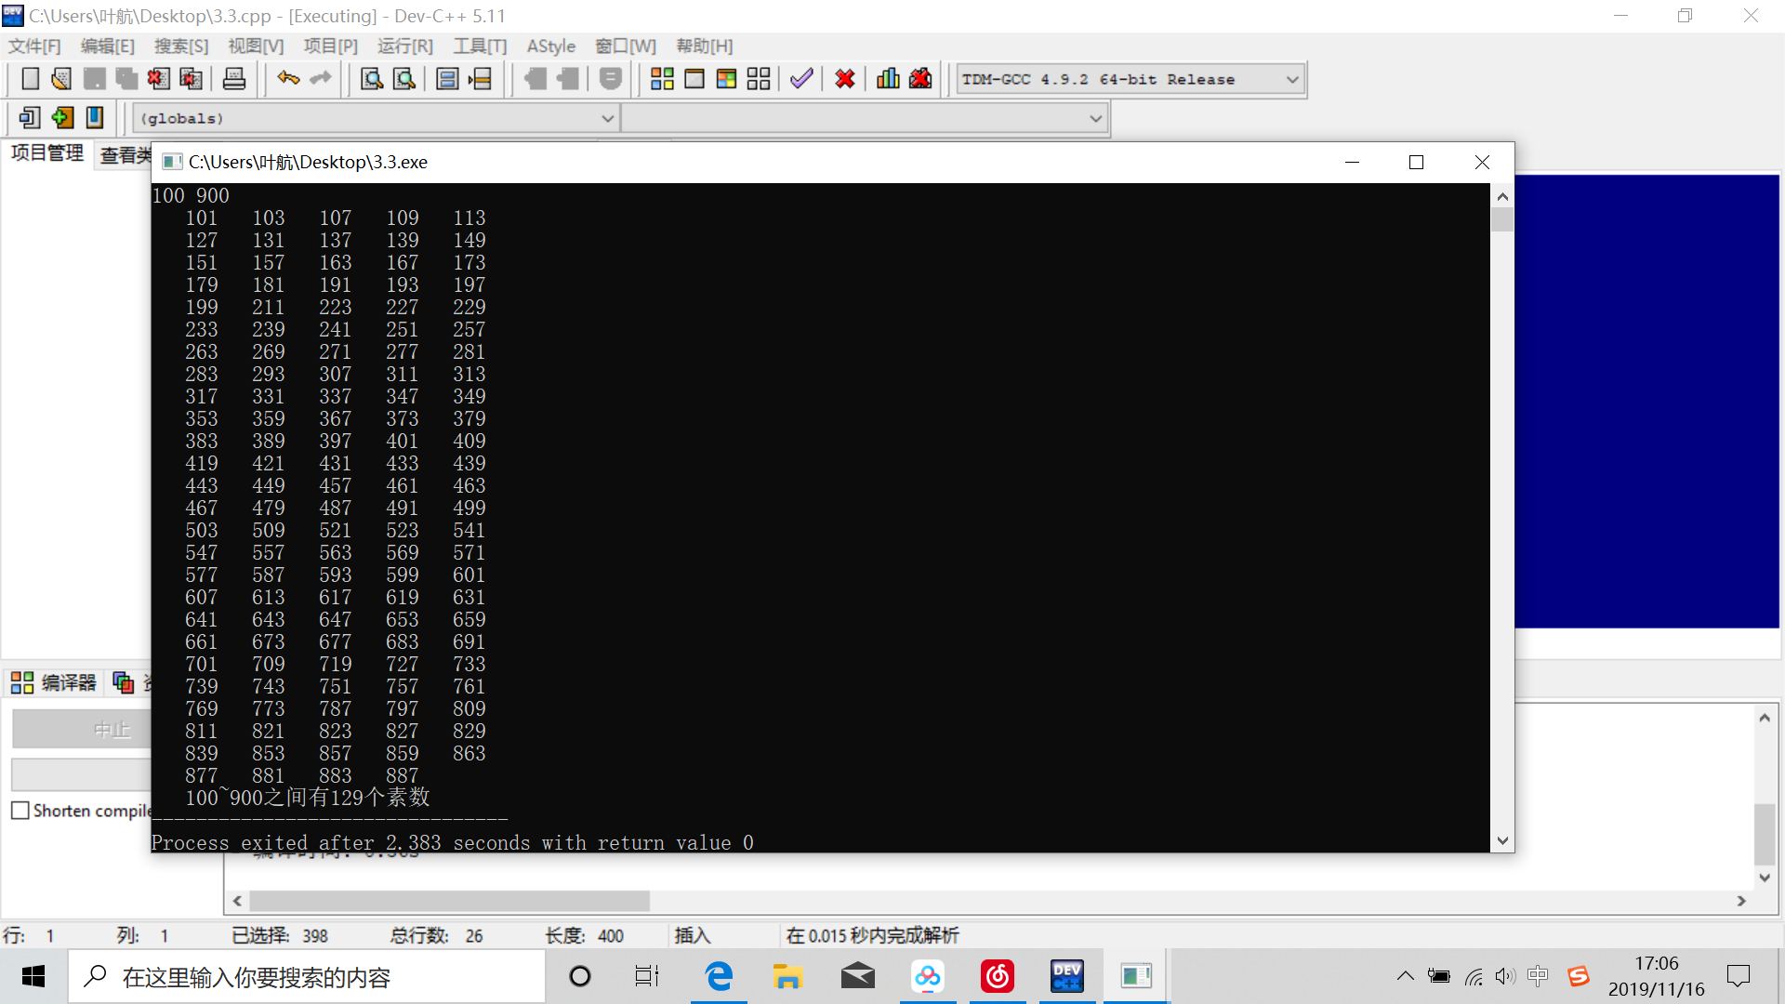Click the Find magnifier icon
1785x1004 pixels.
[x=372, y=79]
